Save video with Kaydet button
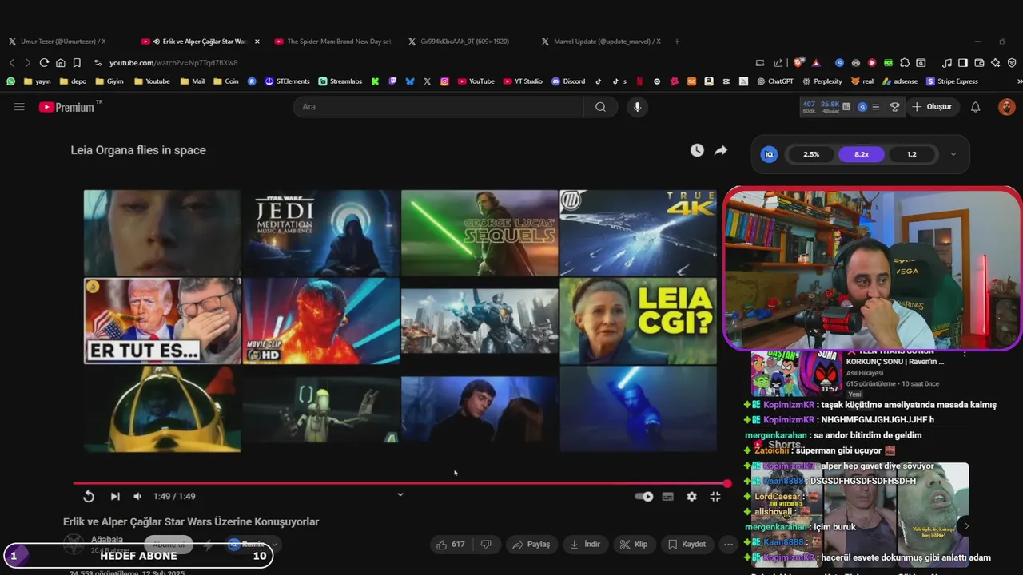 [x=687, y=544]
